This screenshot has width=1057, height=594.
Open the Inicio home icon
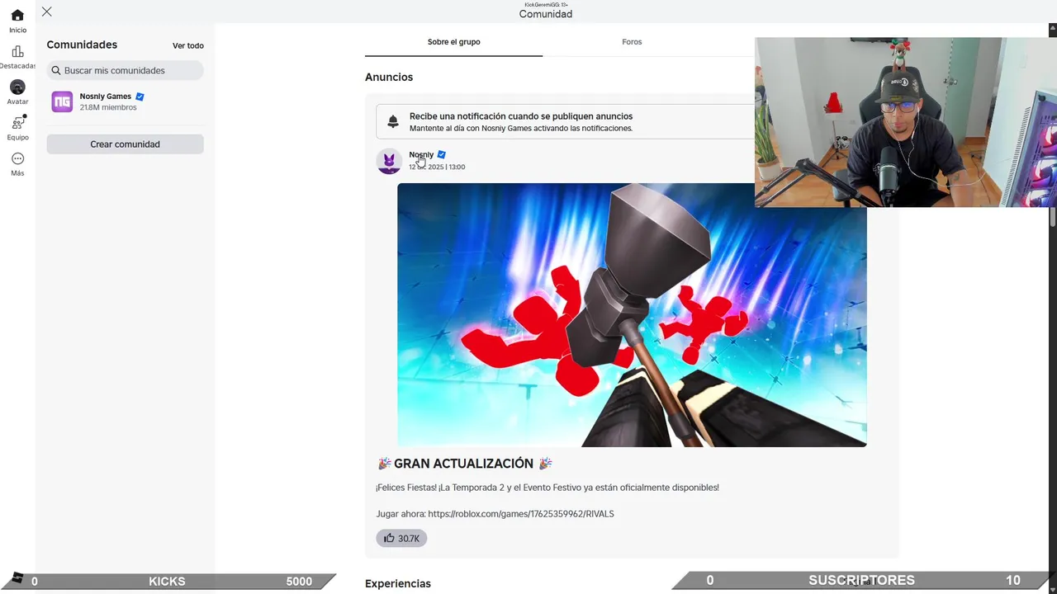point(17,16)
